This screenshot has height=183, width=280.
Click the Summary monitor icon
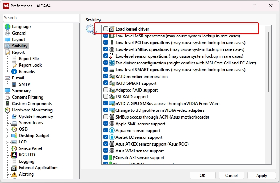7,91
